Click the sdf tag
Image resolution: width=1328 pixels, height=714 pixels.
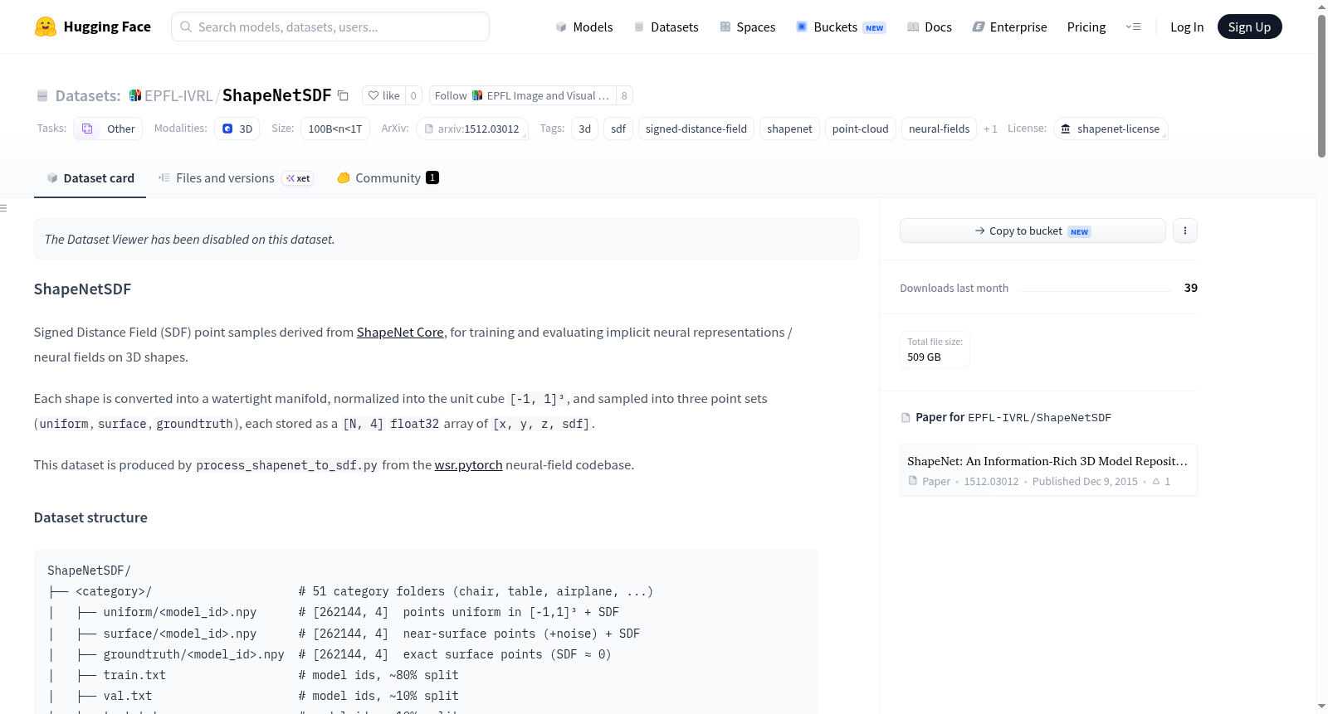click(618, 129)
